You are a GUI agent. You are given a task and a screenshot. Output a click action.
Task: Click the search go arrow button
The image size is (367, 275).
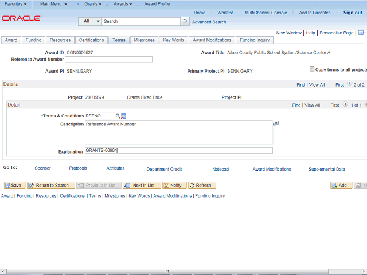[x=185, y=21]
